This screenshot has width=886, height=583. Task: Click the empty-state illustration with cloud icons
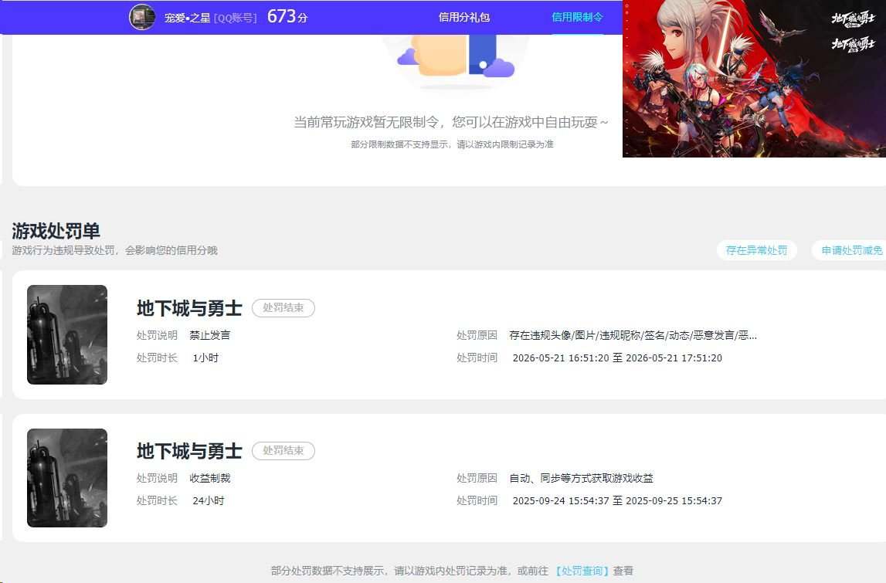(x=456, y=61)
